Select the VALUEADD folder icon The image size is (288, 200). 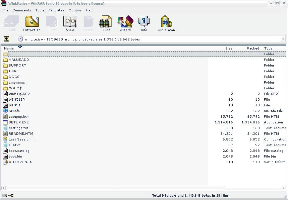click(5, 60)
